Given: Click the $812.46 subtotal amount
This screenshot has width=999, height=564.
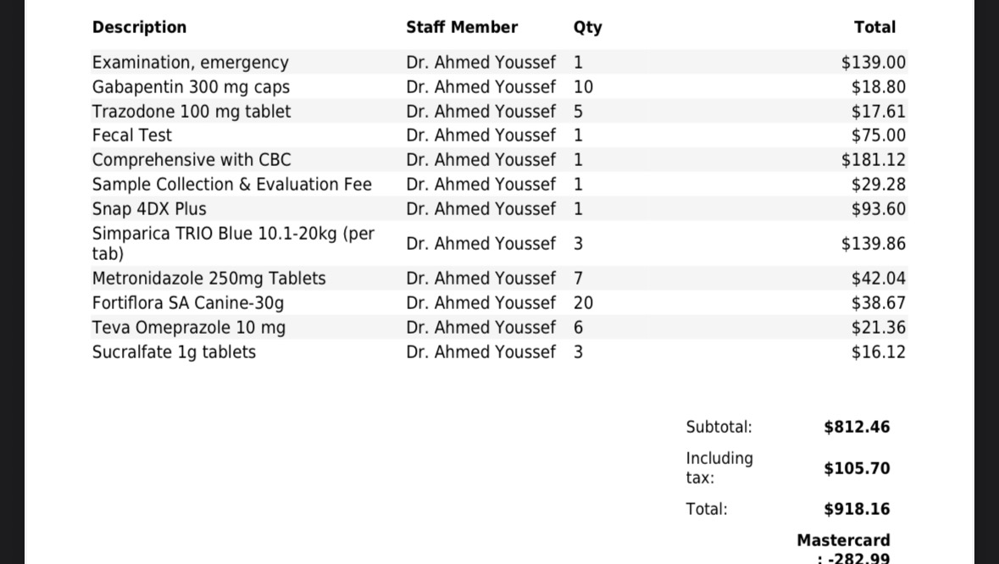Looking at the screenshot, I should pyautogui.click(x=857, y=428).
